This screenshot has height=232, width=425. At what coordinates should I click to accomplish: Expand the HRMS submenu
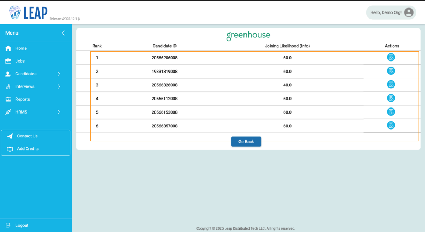click(x=59, y=112)
